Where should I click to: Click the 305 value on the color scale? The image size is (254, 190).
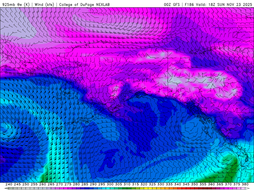[118, 184]
